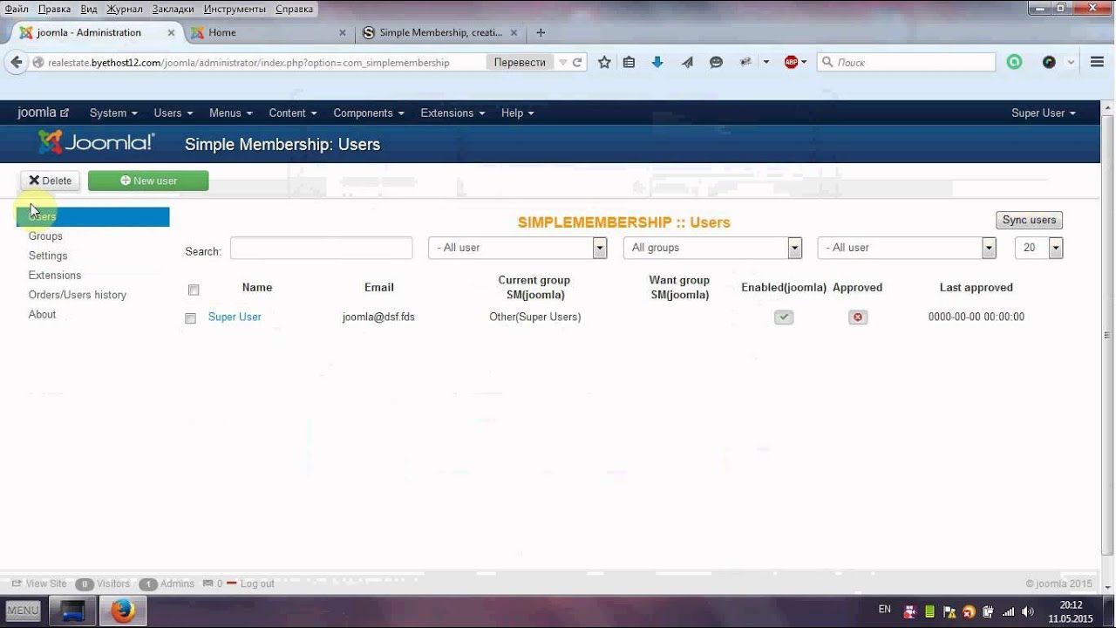Viewport: 1116px width, 628px height.
Task: Expand the Adblock Plus dropdown arrow
Action: pyautogui.click(x=804, y=62)
